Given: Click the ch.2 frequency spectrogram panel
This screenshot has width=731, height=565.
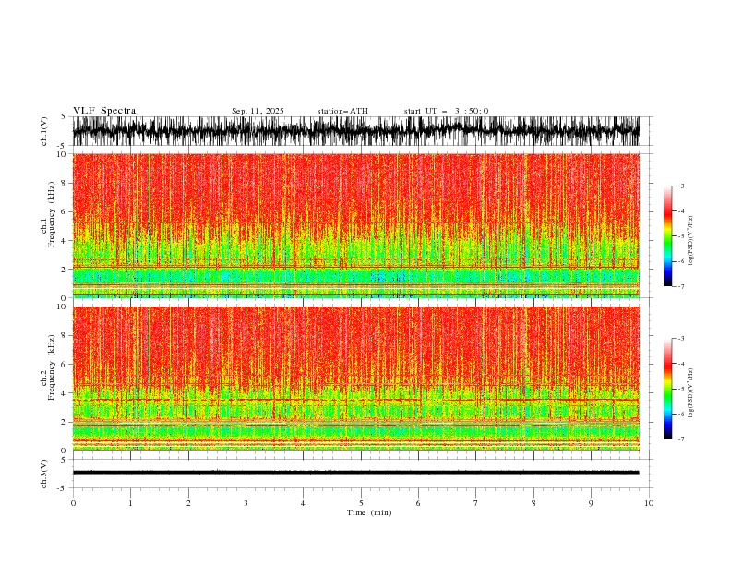Looking at the screenshot, I should [356, 379].
